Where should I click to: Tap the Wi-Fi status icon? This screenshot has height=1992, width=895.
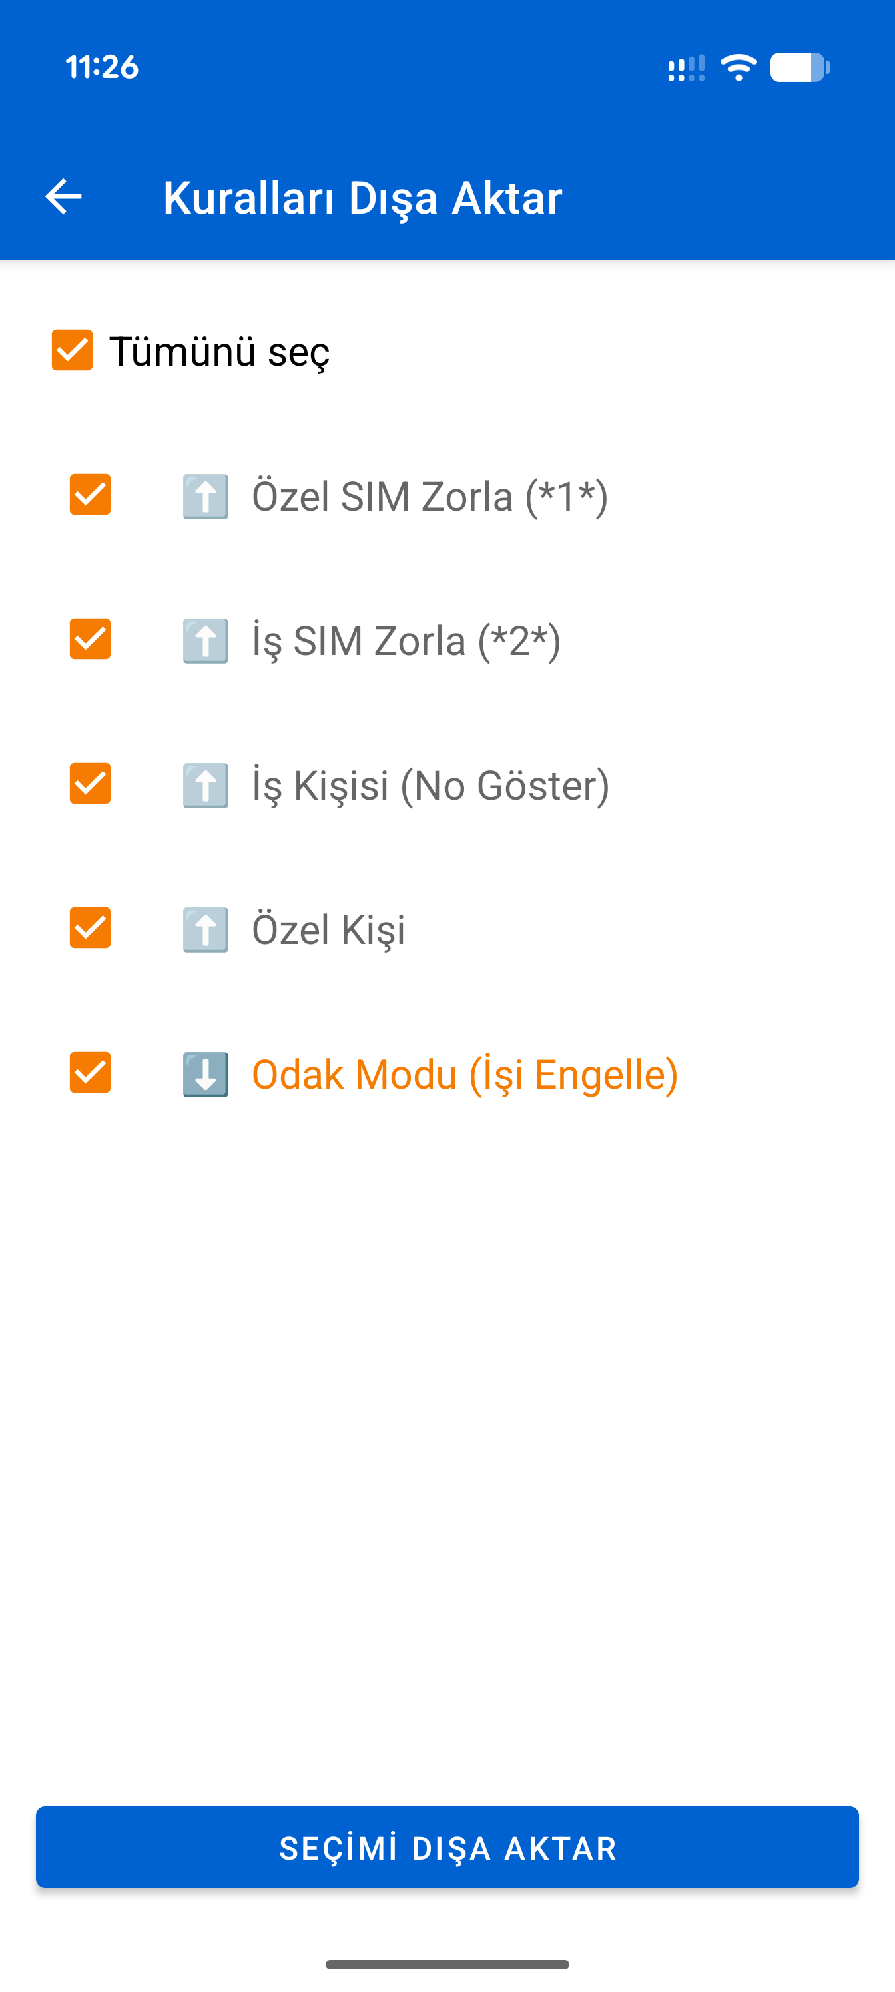tap(739, 67)
